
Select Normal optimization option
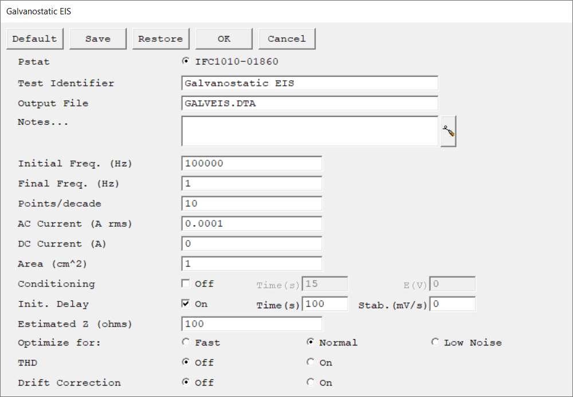(311, 343)
